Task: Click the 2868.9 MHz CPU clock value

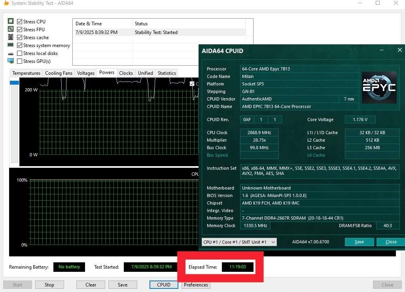Action: coord(259,133)
